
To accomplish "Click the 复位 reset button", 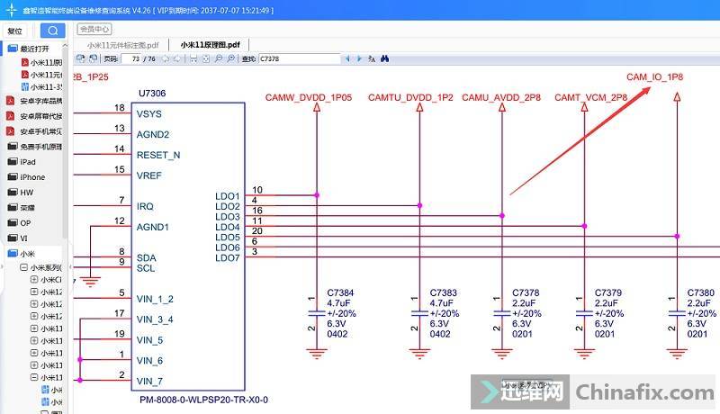I will [15, 31].
